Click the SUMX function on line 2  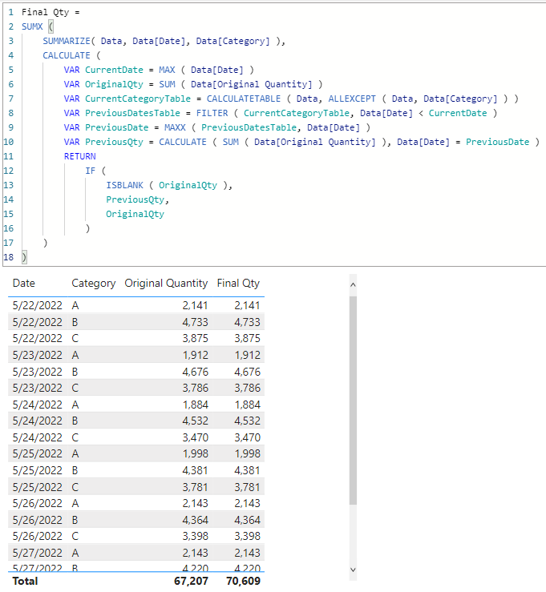[32, 26]
